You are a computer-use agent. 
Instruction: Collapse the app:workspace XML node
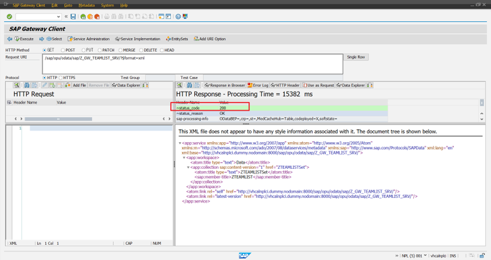(x=184, y=158)
